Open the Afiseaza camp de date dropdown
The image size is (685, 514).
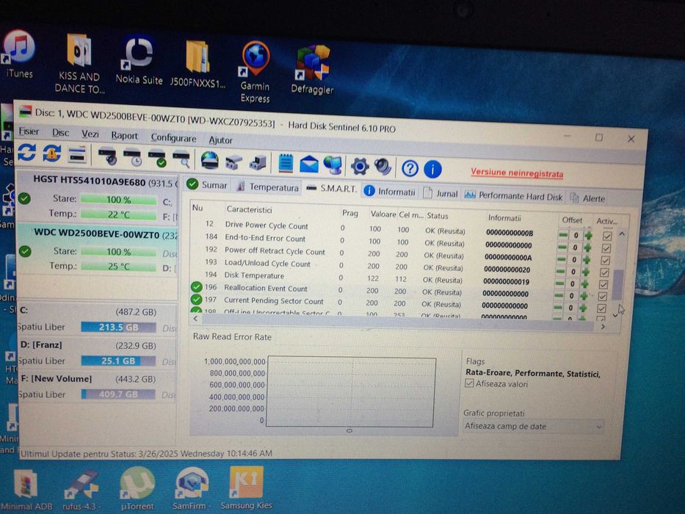[x=534, y=426]
